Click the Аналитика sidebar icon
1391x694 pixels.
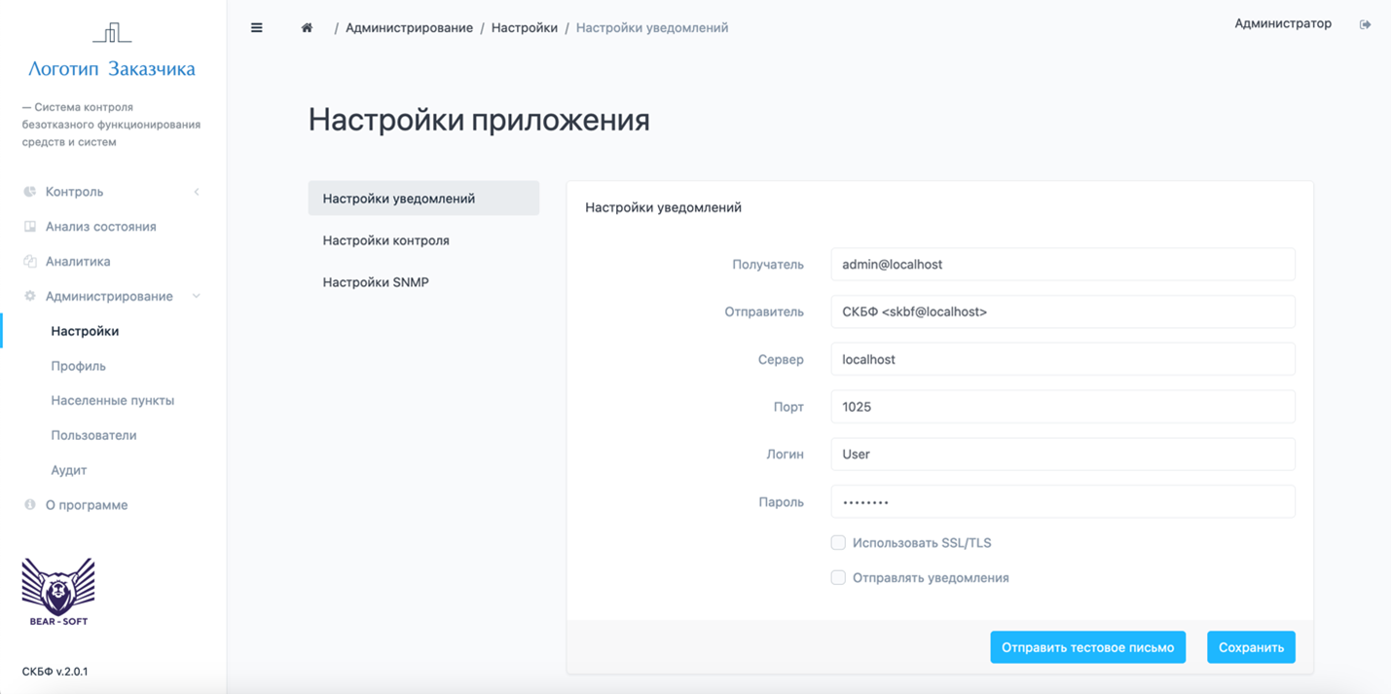29,261
